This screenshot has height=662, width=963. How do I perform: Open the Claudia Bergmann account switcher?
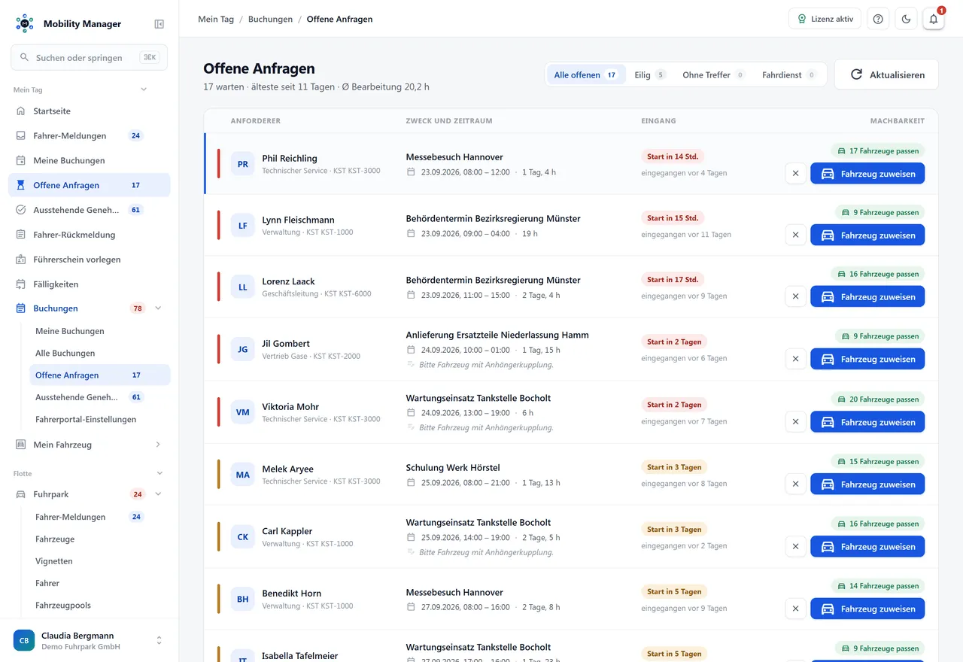point(90,640)
